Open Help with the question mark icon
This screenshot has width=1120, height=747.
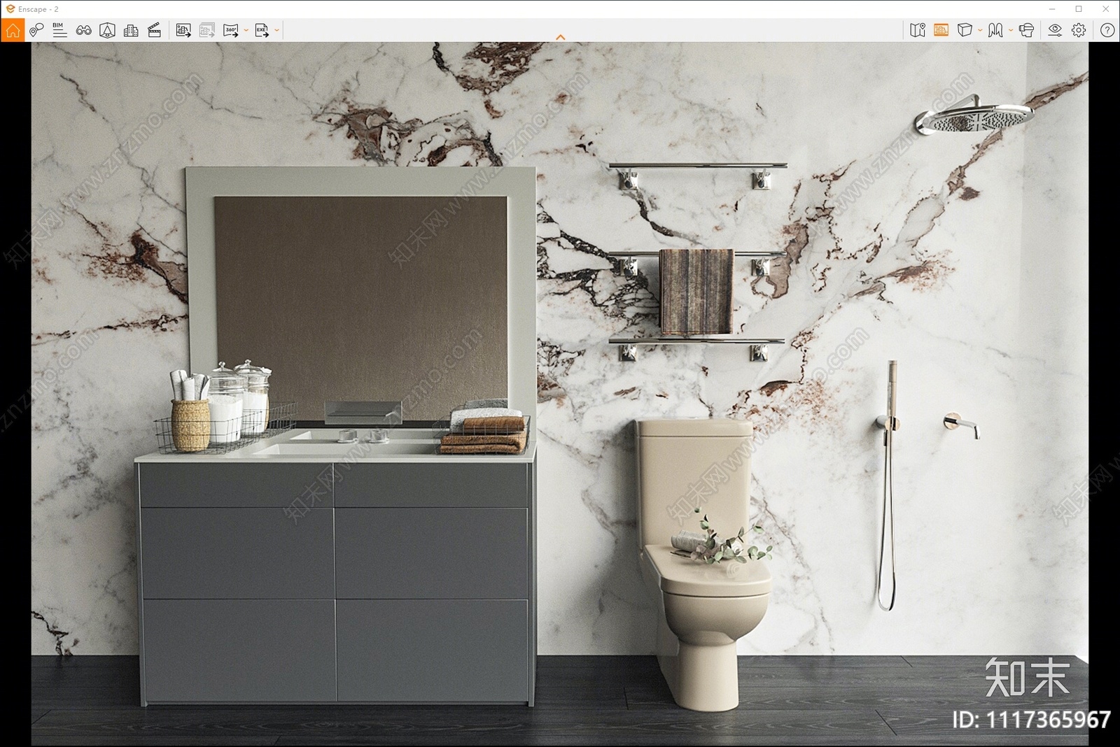(1107, 30)
